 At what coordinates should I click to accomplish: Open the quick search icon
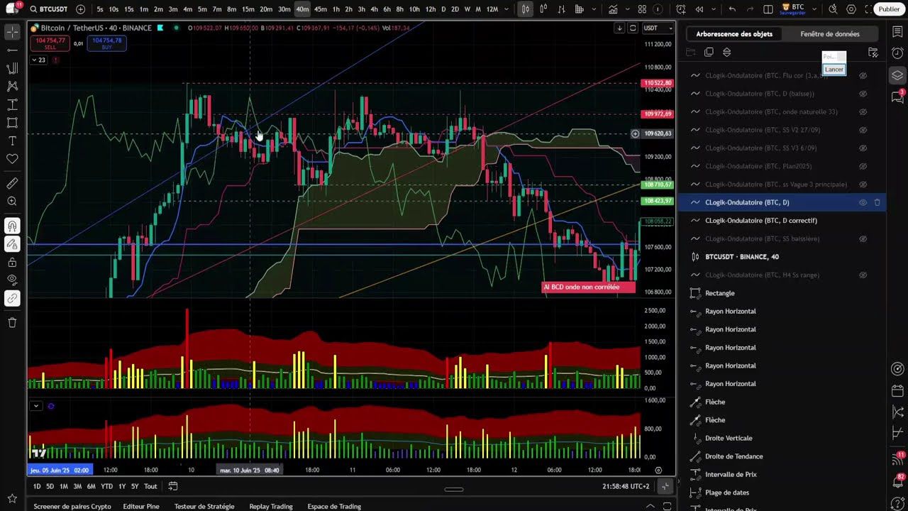(x=833, y=9)
